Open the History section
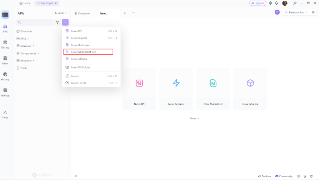This screenshot has height=180, width=319. (x=5, y=76)
